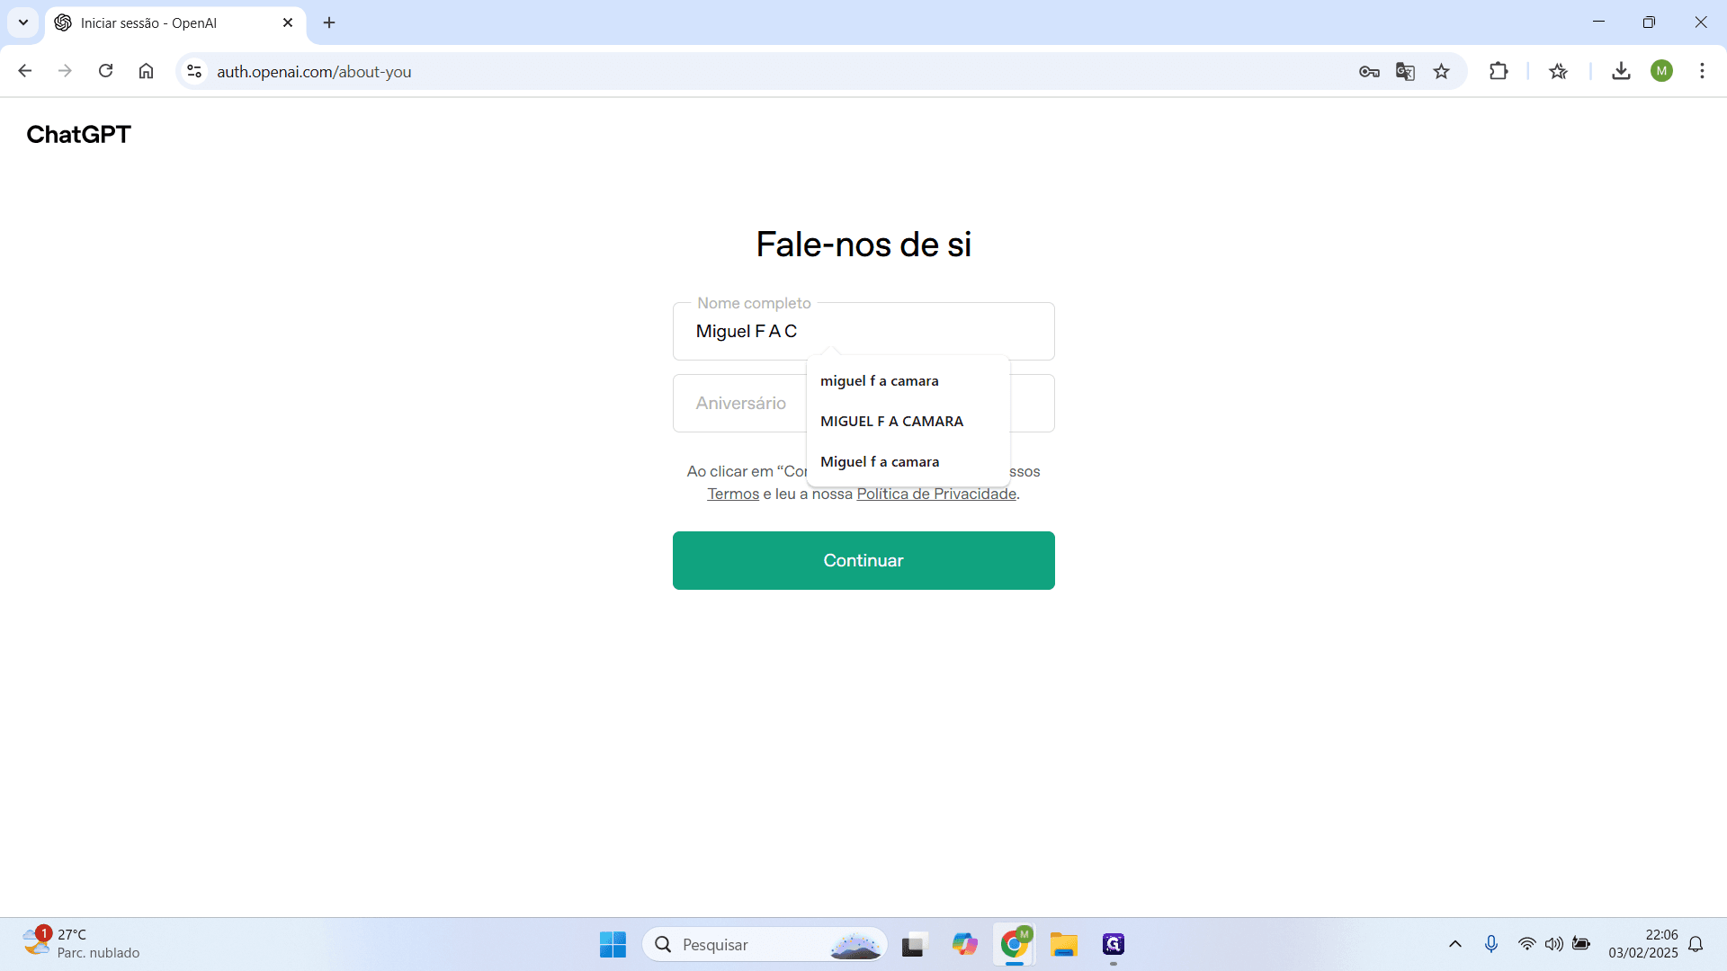Select the Iniciar sessão - OpenAI tab
1727x971 pixels.
point(175,23)
